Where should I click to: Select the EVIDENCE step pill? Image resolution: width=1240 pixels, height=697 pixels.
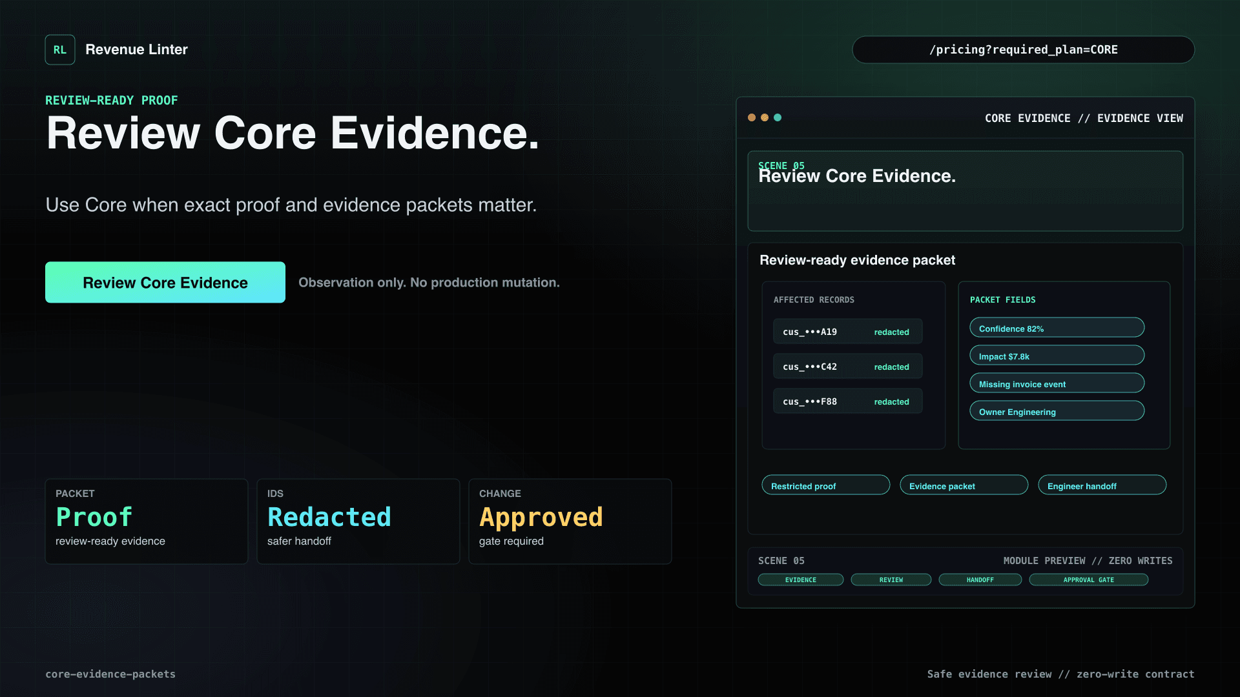point(800,580)
